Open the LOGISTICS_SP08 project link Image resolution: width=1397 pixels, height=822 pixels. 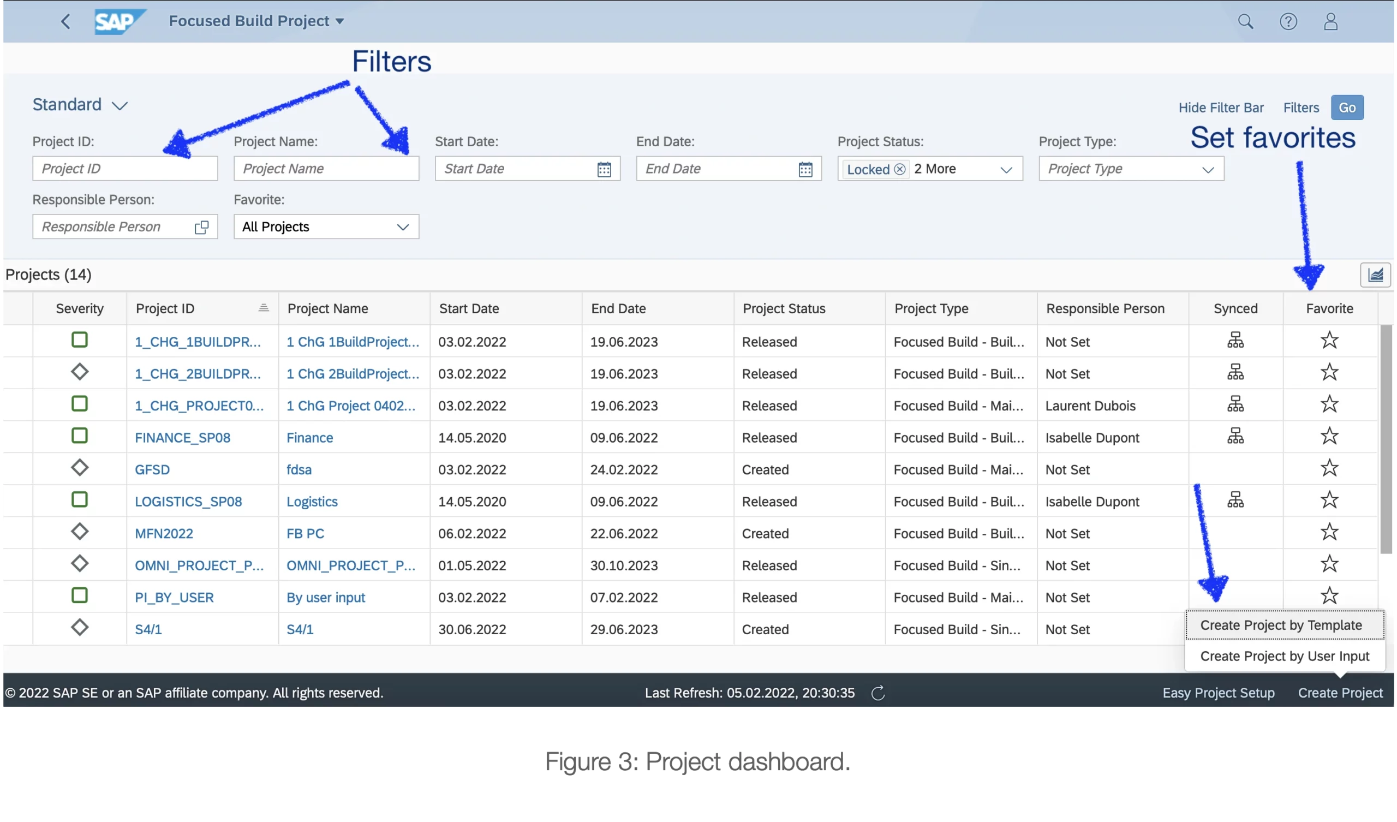click(x=188, y=502)
